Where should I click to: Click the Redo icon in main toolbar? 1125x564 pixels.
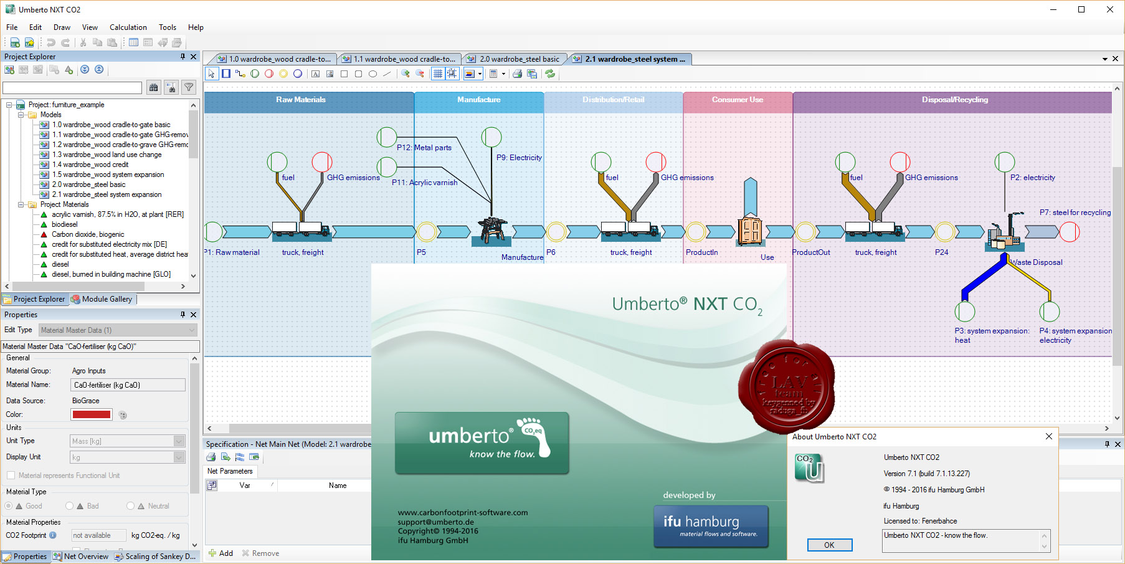pos(65,42)
